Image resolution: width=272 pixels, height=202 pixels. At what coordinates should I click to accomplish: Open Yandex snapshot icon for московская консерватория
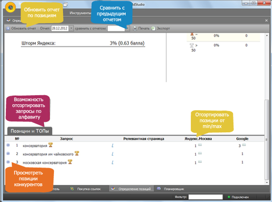pyautogui.click(x=200, y=162)
